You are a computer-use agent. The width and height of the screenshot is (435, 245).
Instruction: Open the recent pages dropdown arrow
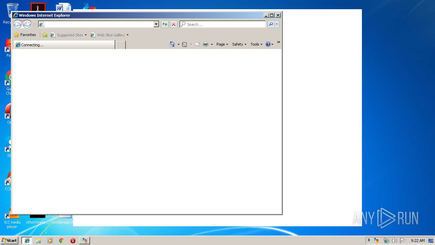34,24
